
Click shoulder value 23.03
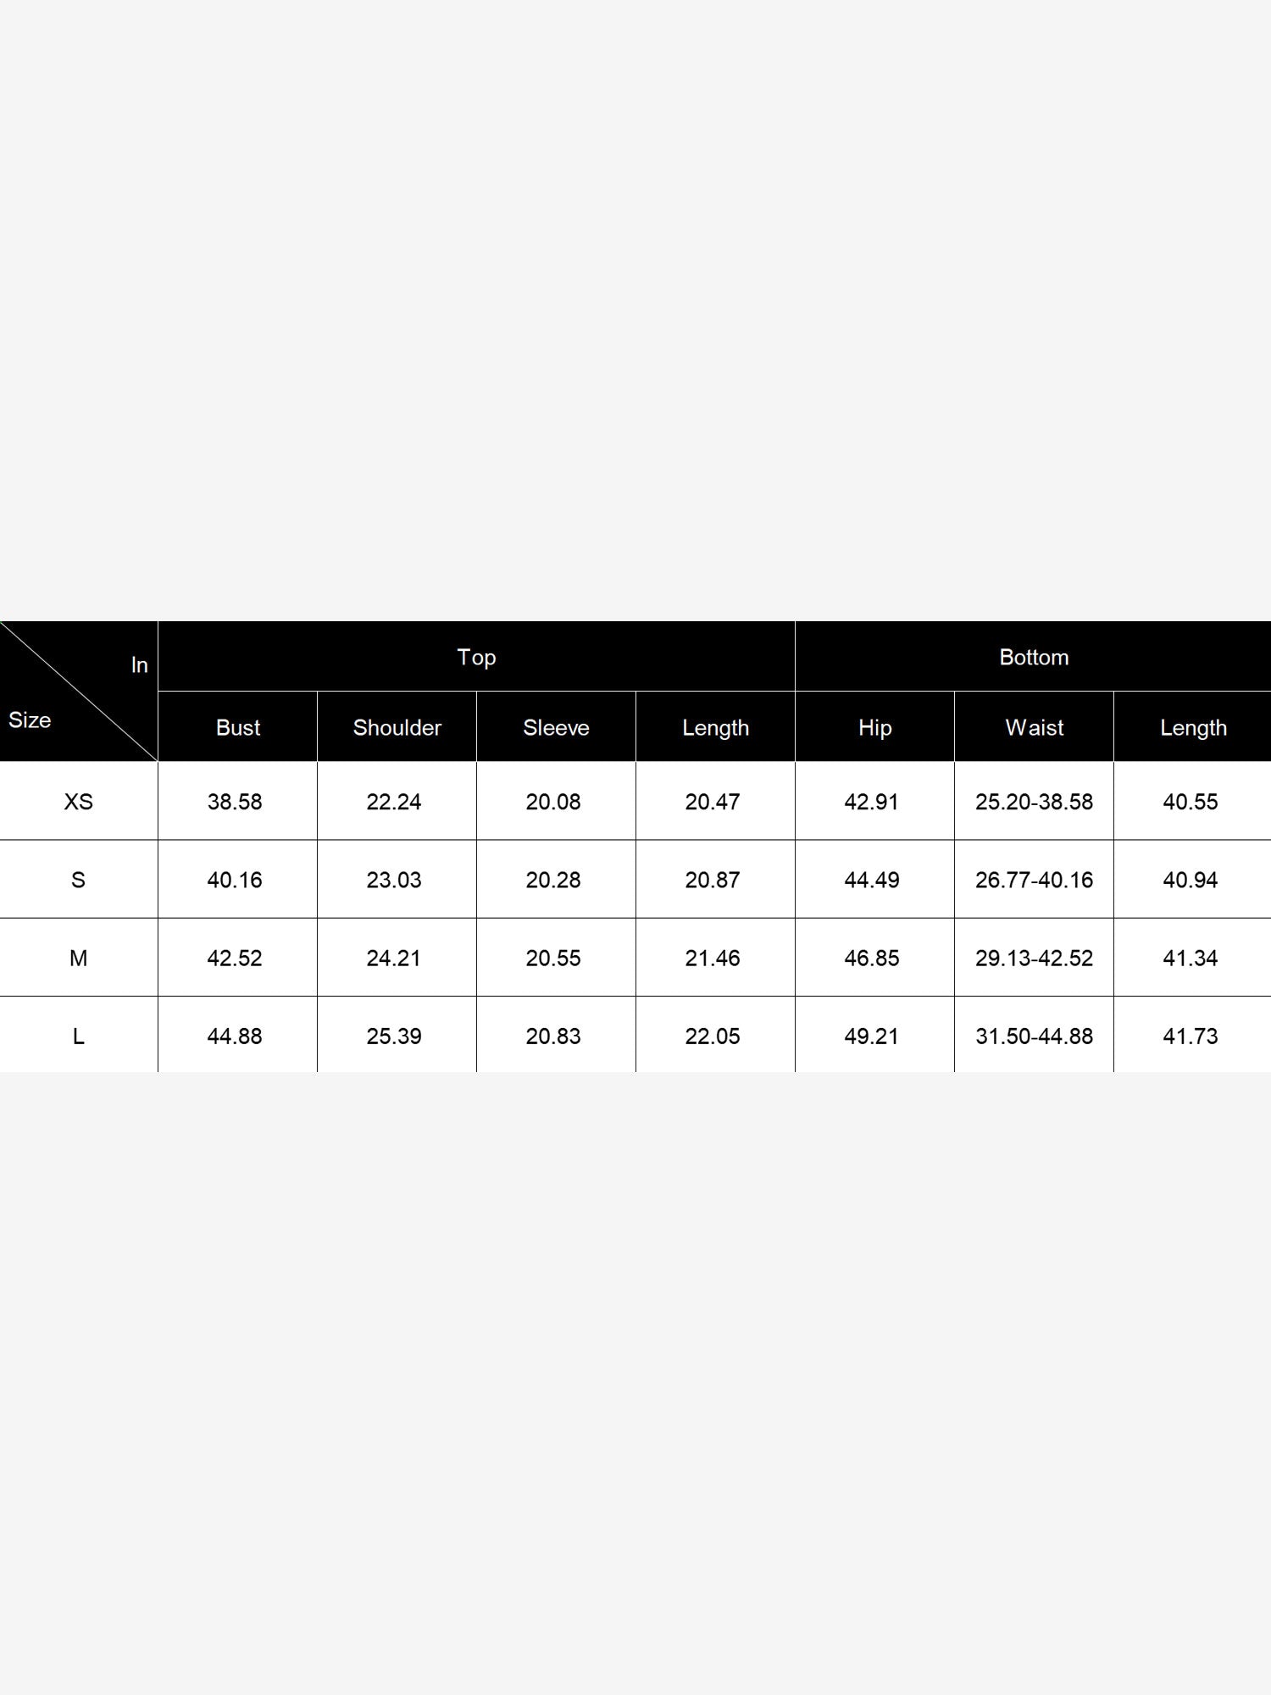click(394, 880)
